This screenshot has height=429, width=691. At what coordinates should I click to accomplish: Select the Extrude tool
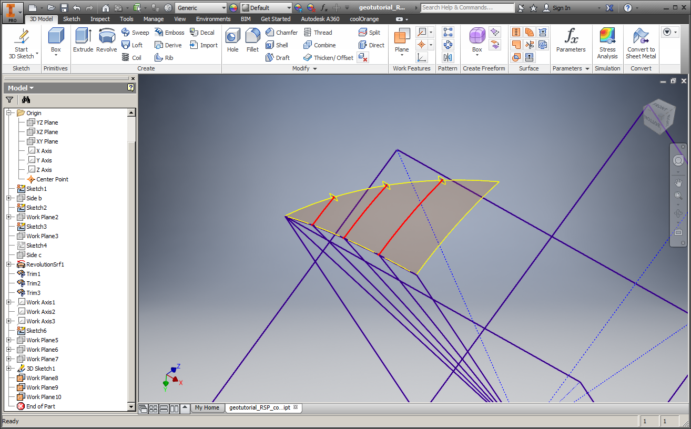pos(83,40)
